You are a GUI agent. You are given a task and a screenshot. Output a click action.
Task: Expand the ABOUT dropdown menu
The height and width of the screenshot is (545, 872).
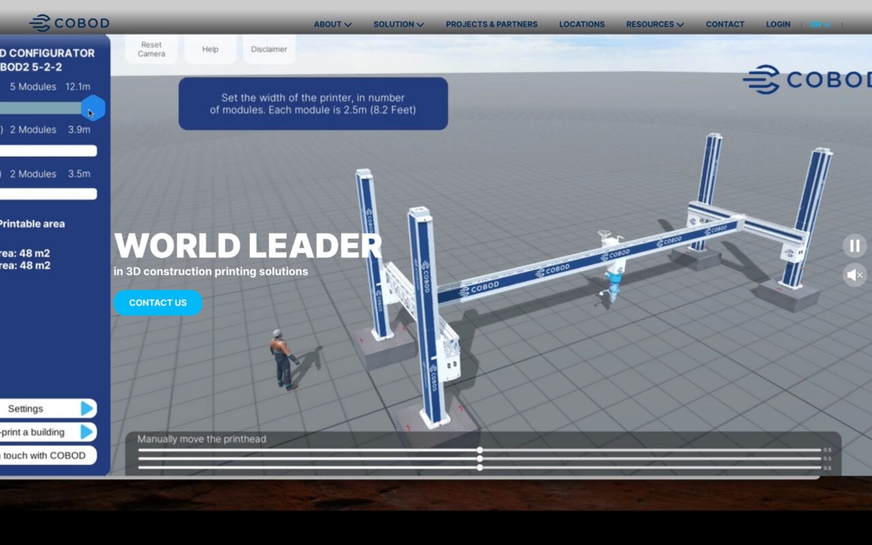pyautogui.click(x=332, y=24)
